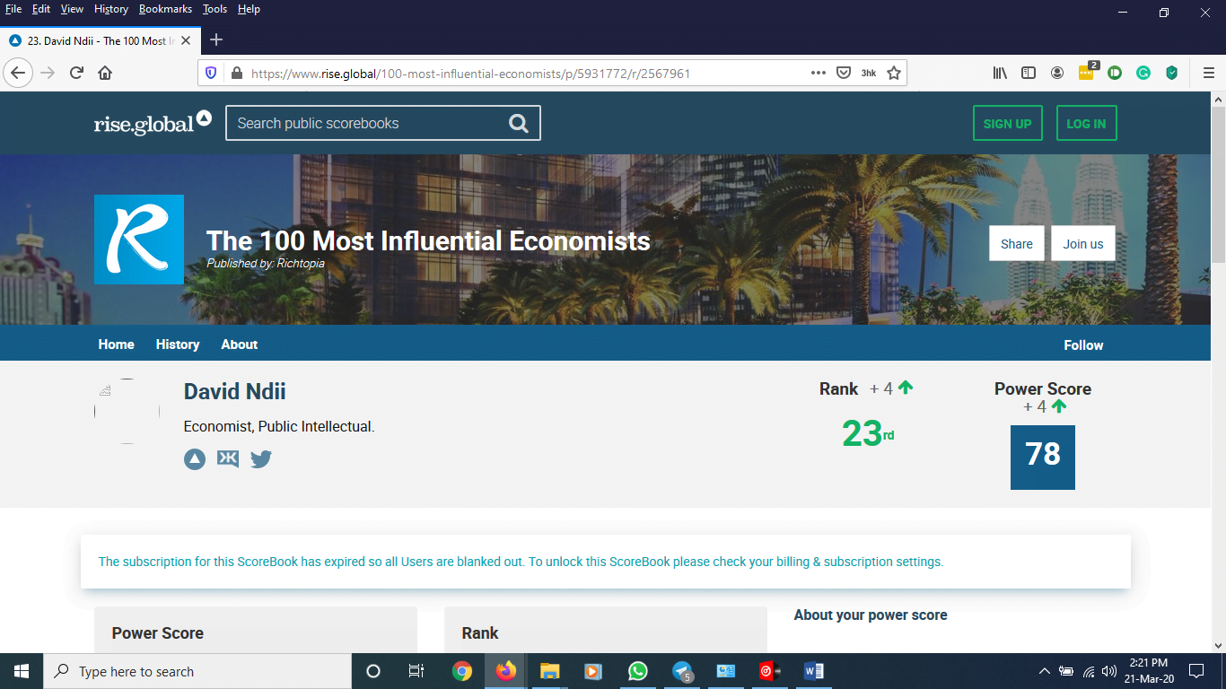Viewport: 1226px width, 689px height.
Task: Save page to Pocket icon
Action: tap(844, 74)
